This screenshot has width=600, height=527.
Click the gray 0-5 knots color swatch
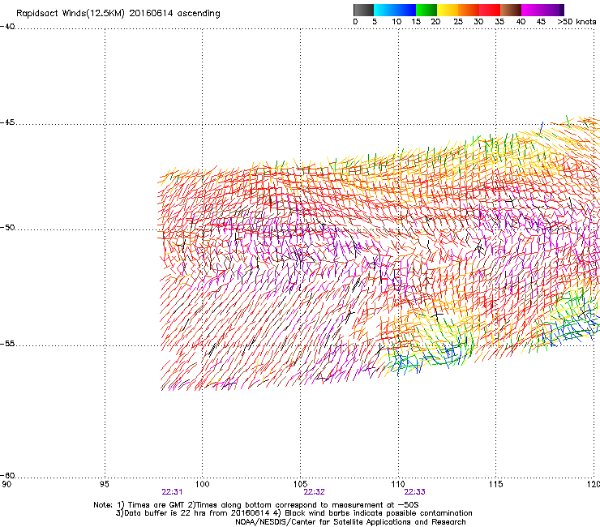click(363, 10)
